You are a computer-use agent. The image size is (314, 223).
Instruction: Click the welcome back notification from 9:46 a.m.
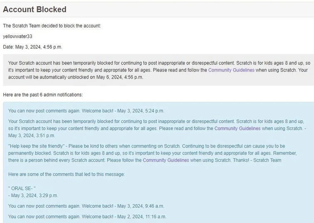[86, 206]
